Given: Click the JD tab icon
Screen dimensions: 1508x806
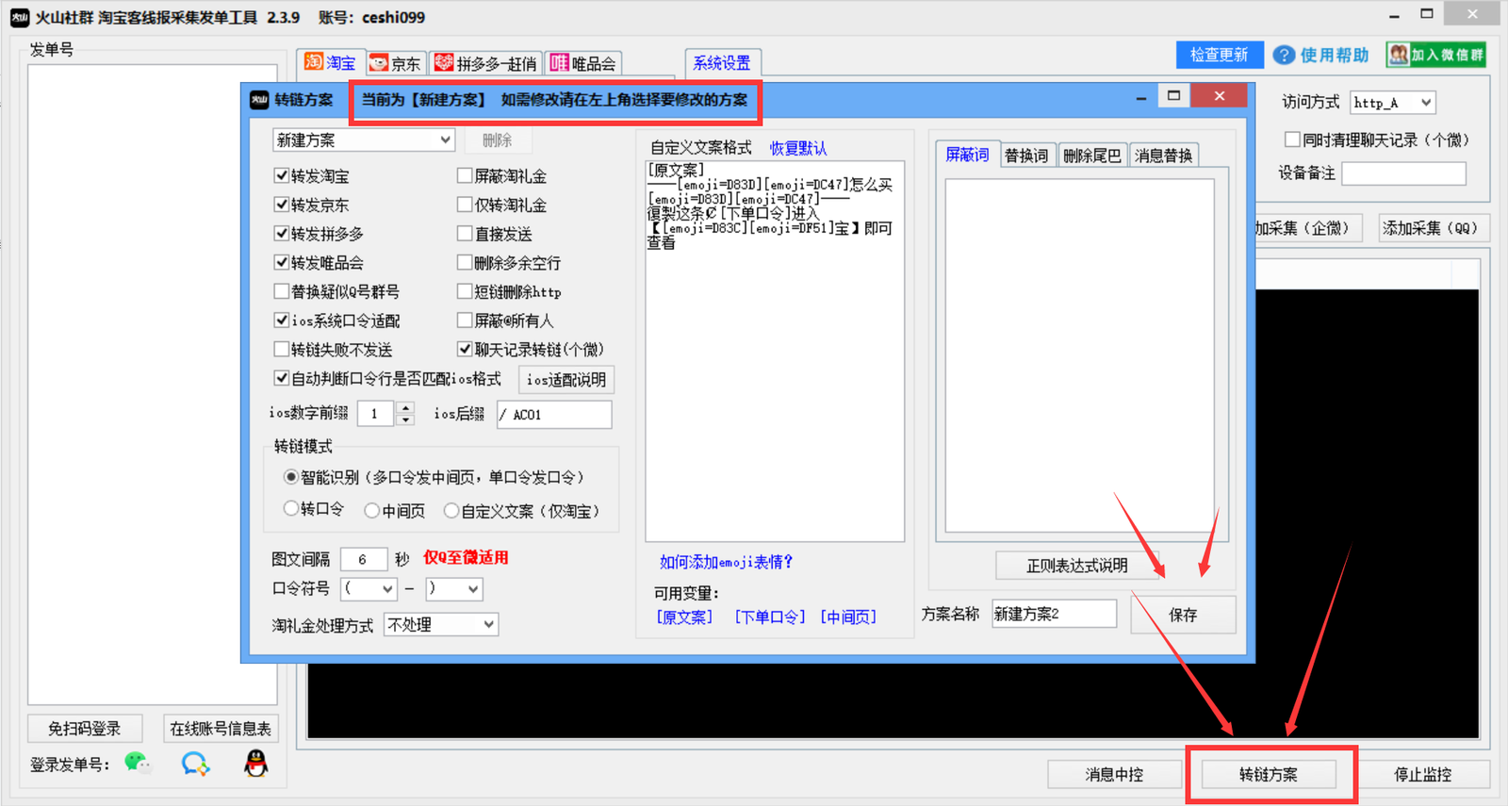Looking at the screenshot, I should tap(379, 63).
